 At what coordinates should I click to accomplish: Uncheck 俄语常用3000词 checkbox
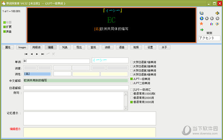click(x=132, y=102)
